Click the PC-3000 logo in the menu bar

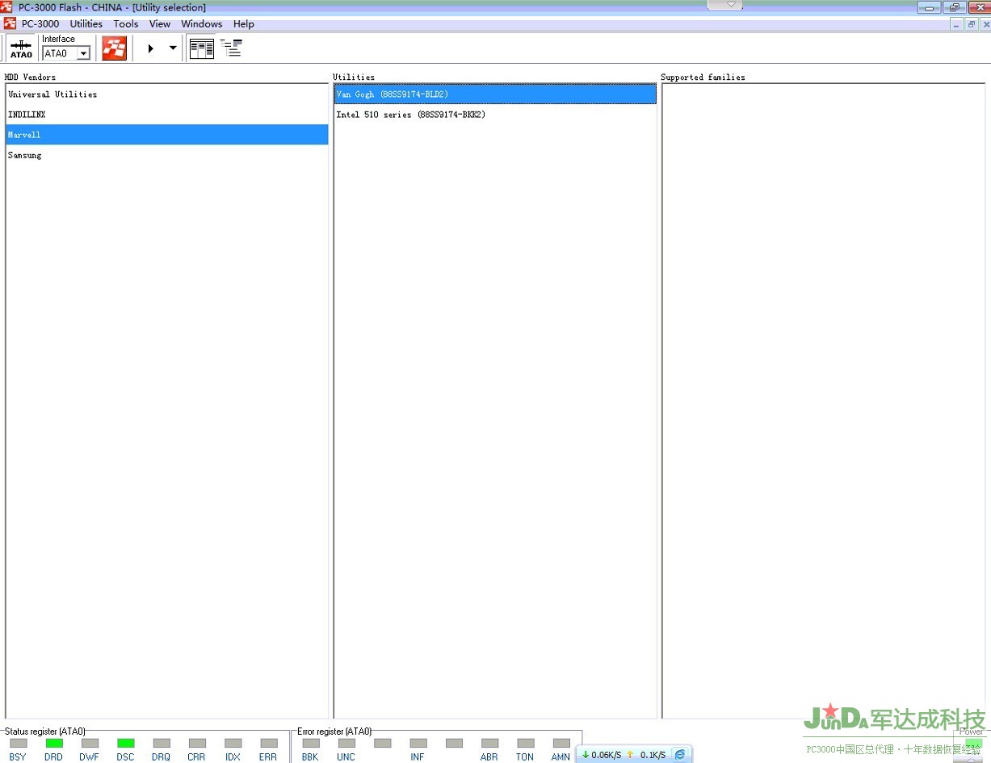[10, 23]
